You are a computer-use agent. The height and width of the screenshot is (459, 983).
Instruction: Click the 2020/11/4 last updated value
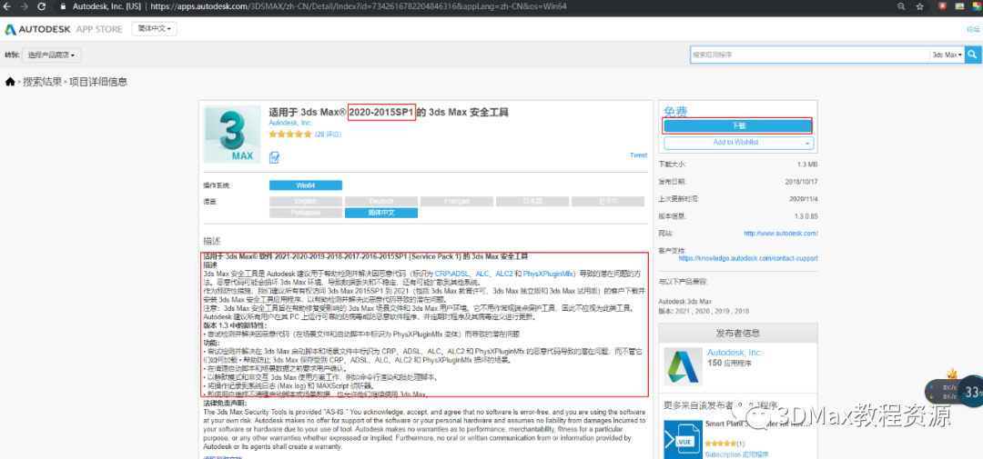(x=803, y=198)
